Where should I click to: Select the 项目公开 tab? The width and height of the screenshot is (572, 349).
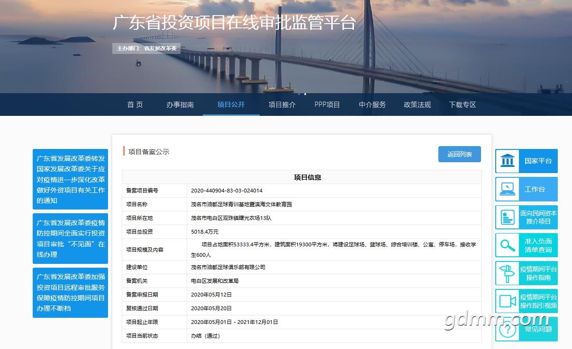[231, 105]
